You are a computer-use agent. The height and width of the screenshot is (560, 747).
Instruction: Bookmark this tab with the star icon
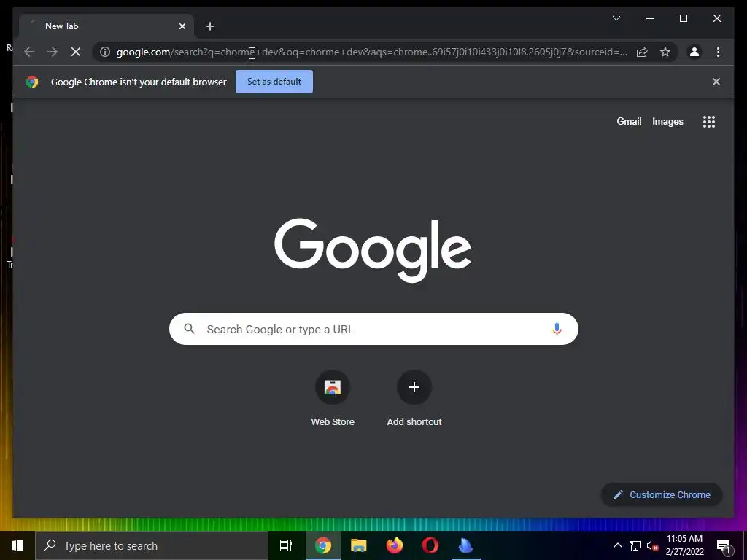pyautogui.click(x=665, y=52)
